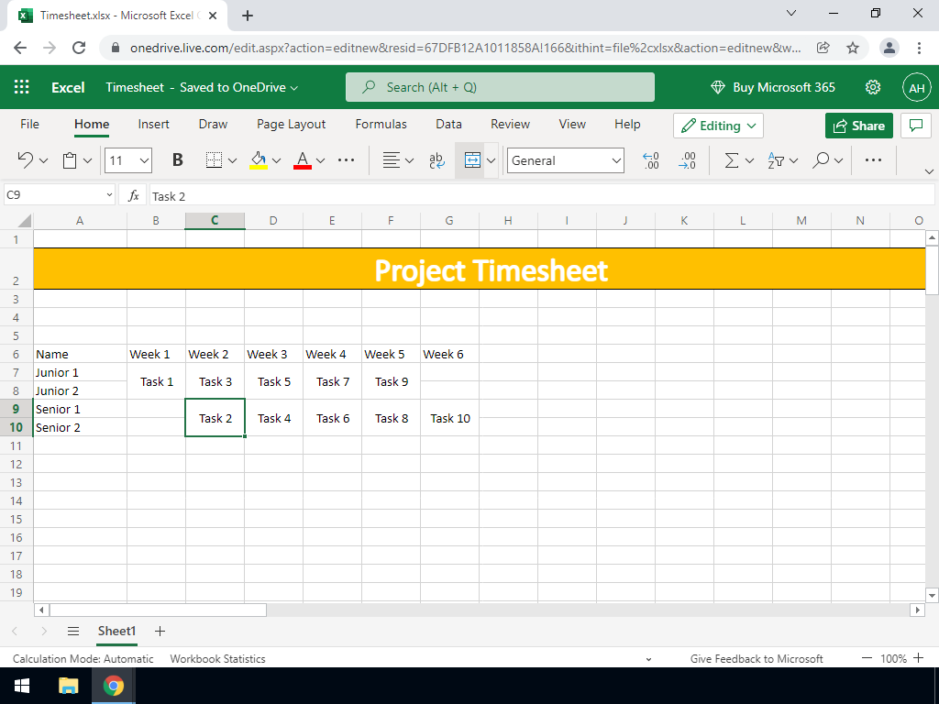The height and width of the screenshot is (704, 939).
Task: Click Decrease Decimal icon
Action: [651, 159]
